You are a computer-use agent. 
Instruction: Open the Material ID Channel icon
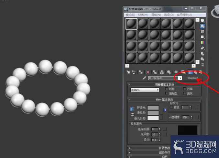[x=176, y=72]
